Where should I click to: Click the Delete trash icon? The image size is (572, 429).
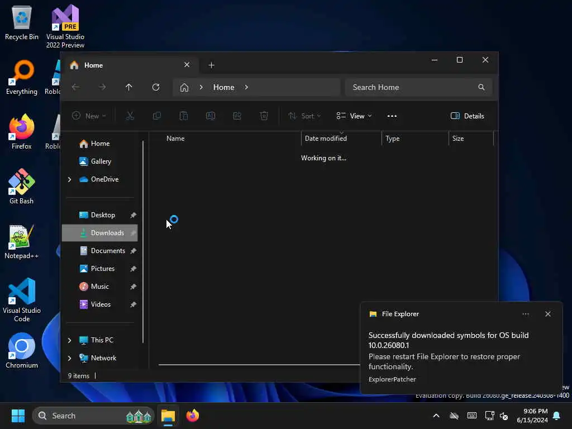[x=264, y=116]
